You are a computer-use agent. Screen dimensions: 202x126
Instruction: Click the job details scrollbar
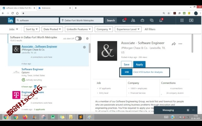[x=192, y=43]
